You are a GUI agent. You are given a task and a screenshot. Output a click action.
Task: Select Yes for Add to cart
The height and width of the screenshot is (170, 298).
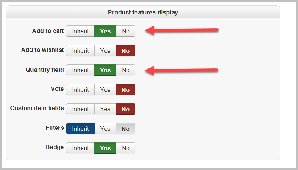(105, 31)
